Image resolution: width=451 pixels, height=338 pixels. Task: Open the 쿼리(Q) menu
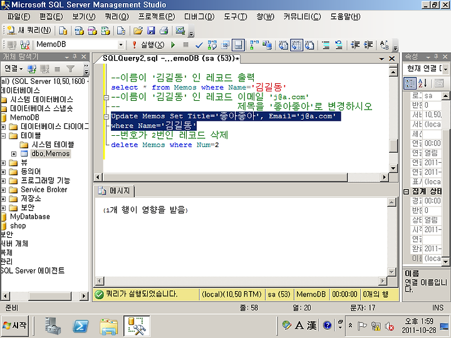(x=117, y=17)
